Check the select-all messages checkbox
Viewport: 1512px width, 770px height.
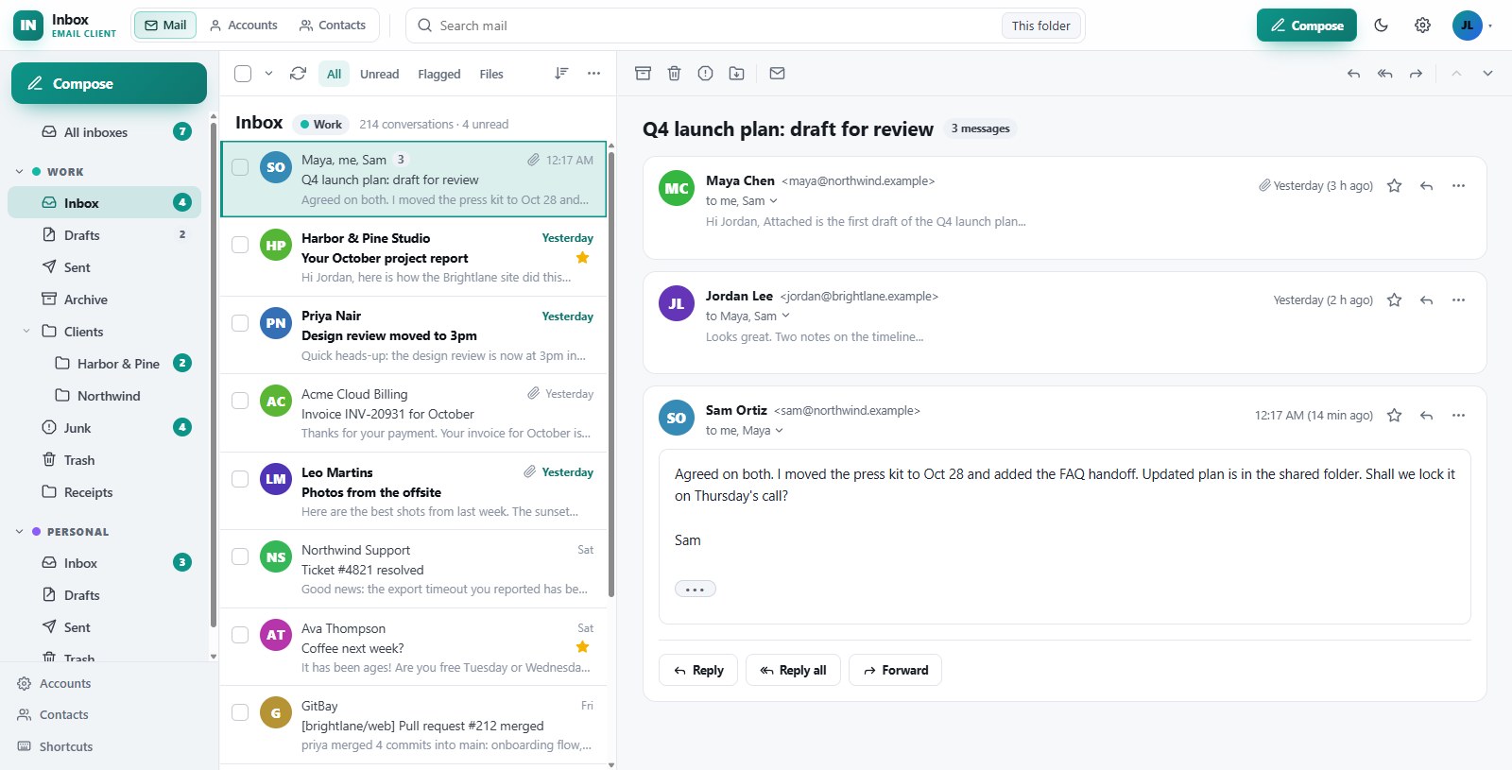click(x=243, y=74)
